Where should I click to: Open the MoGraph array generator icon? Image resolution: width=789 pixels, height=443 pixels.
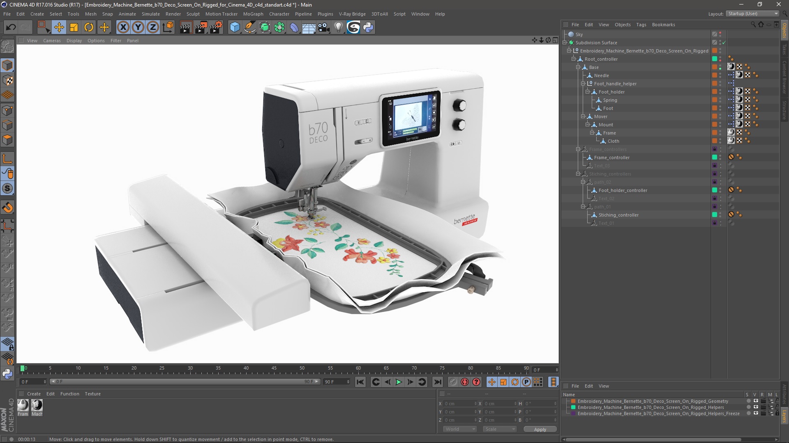[x=279, y=27]
